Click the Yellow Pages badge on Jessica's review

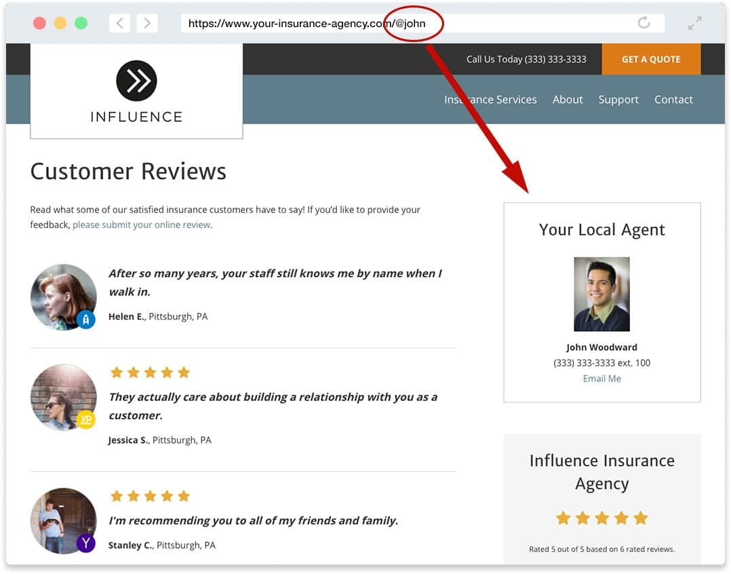pos(86,420)
